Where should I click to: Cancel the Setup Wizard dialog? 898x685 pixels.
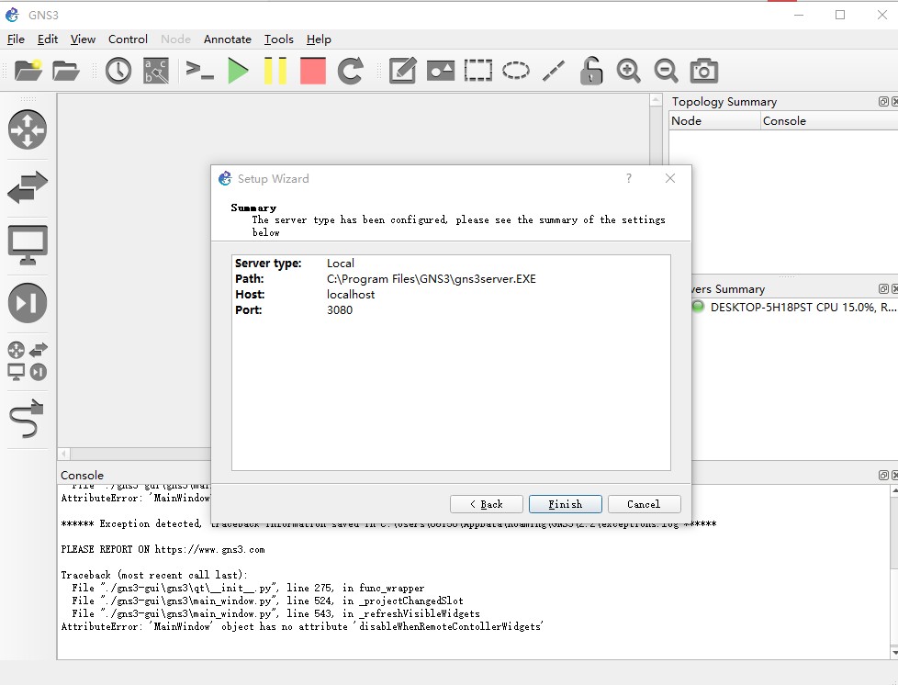click(x=644, y=504)
